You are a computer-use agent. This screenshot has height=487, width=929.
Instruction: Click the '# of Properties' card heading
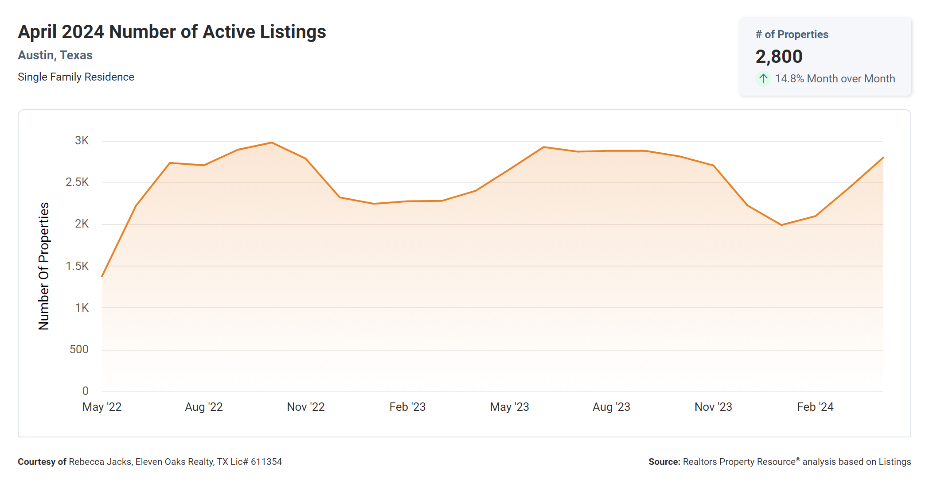(x=792, y=35)
